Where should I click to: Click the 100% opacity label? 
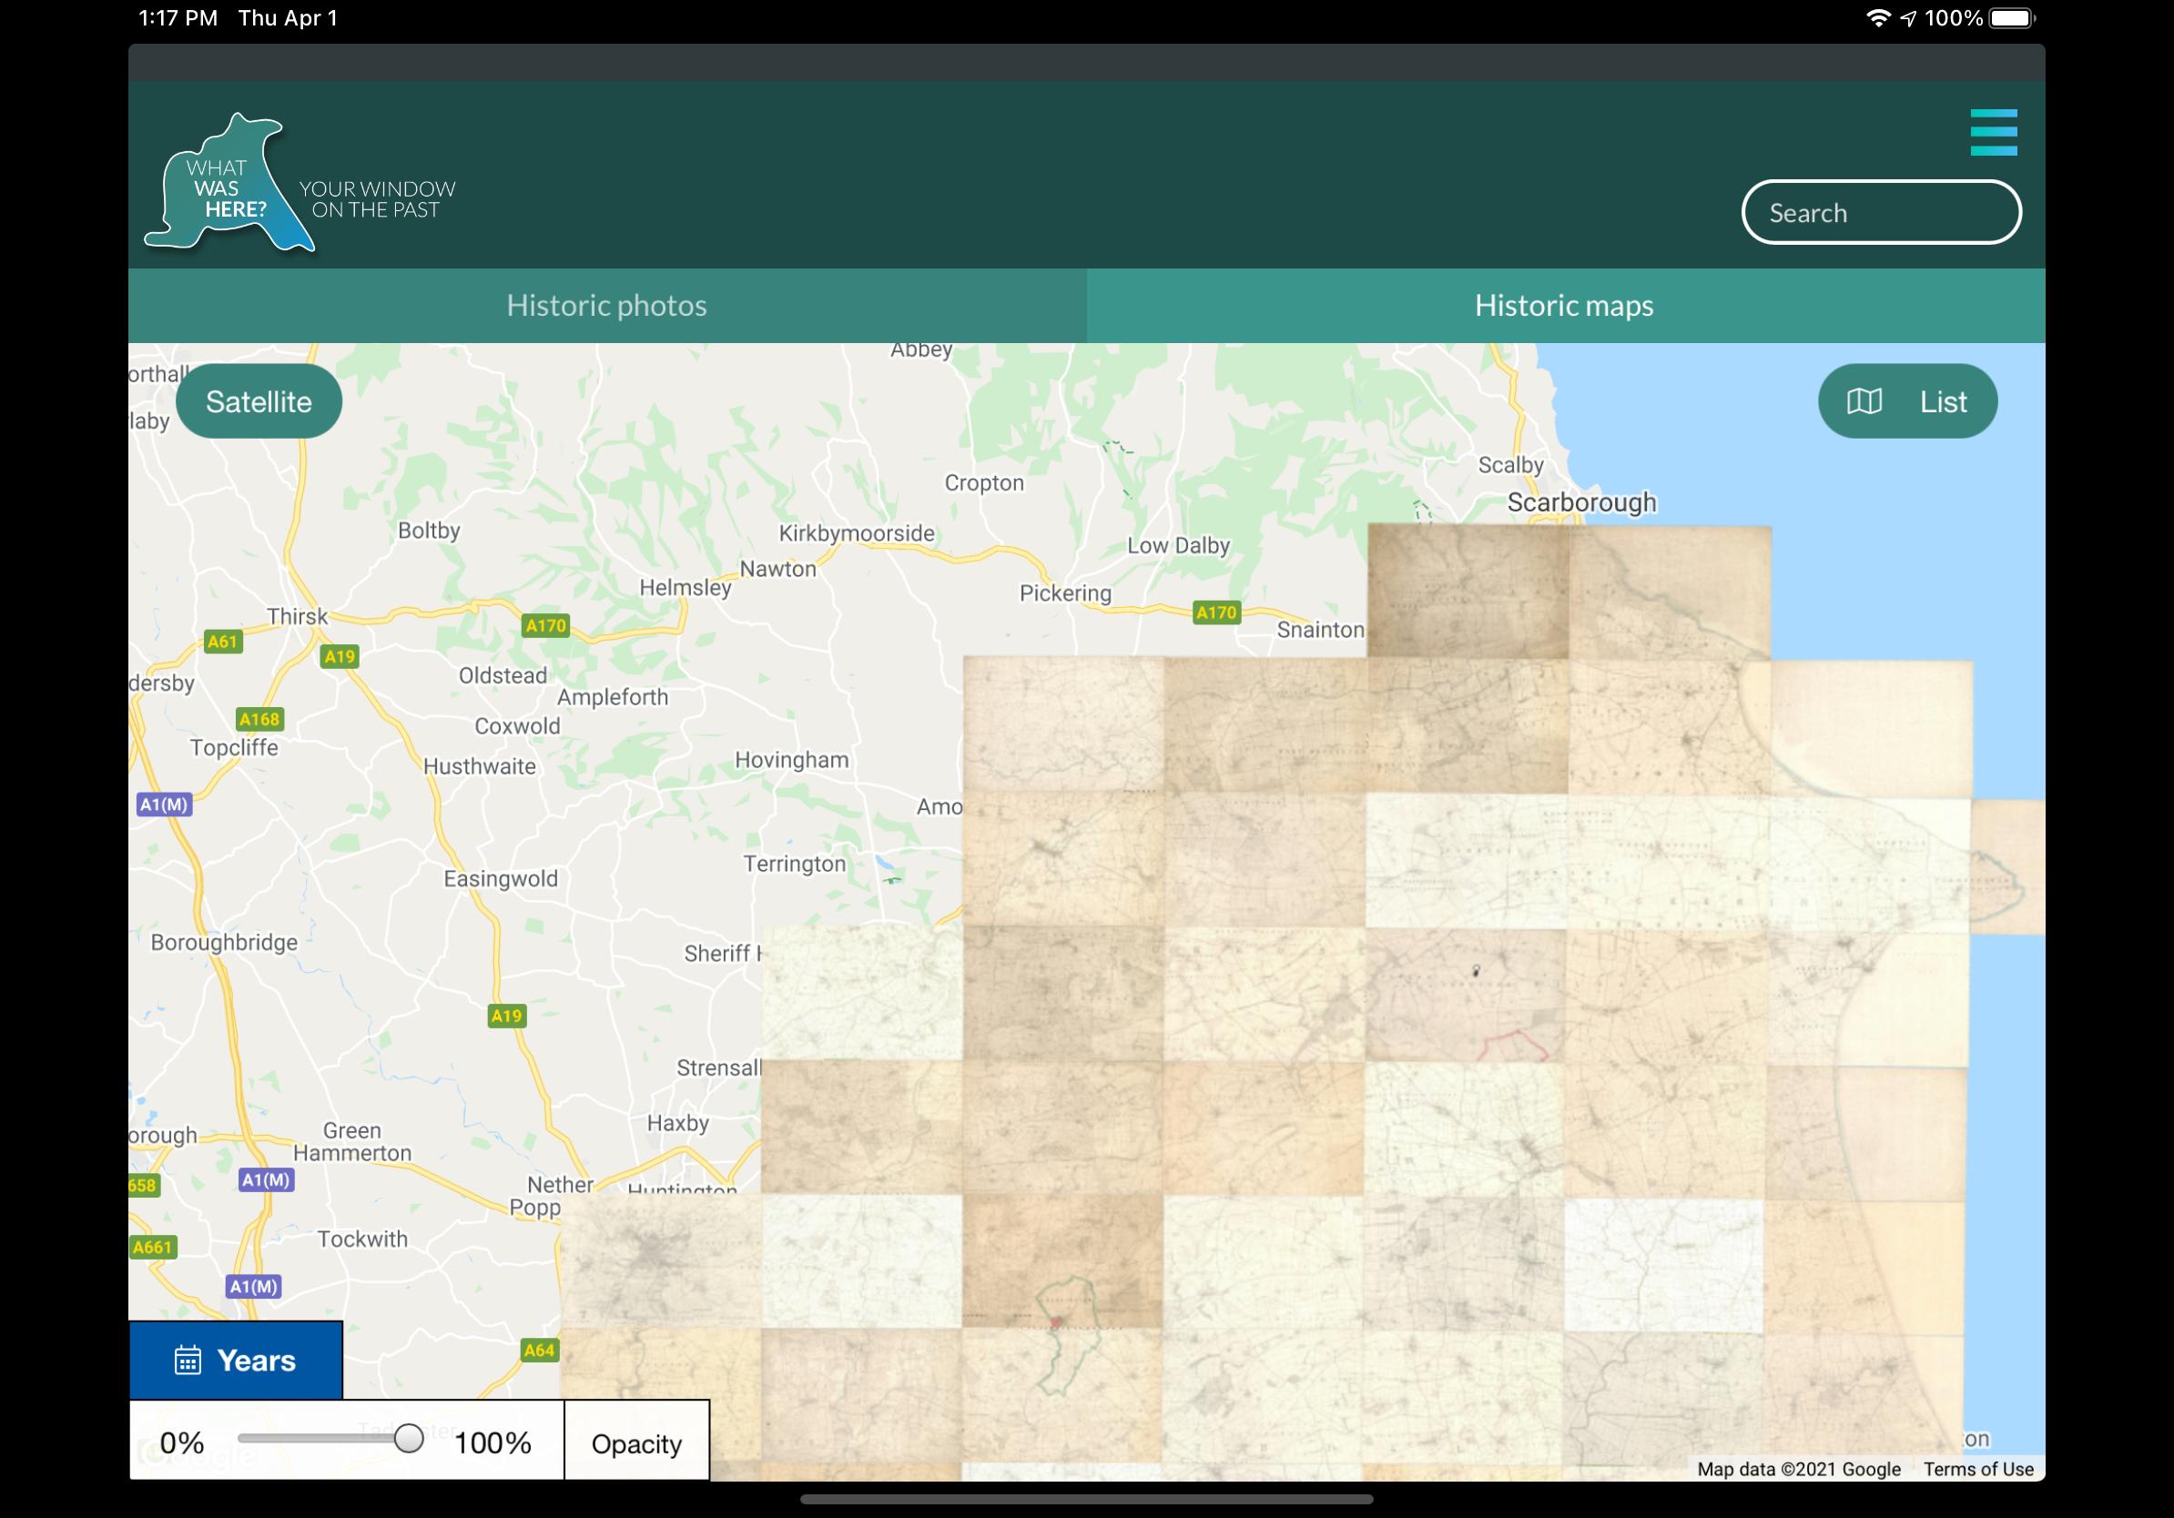click(493, 1442)
